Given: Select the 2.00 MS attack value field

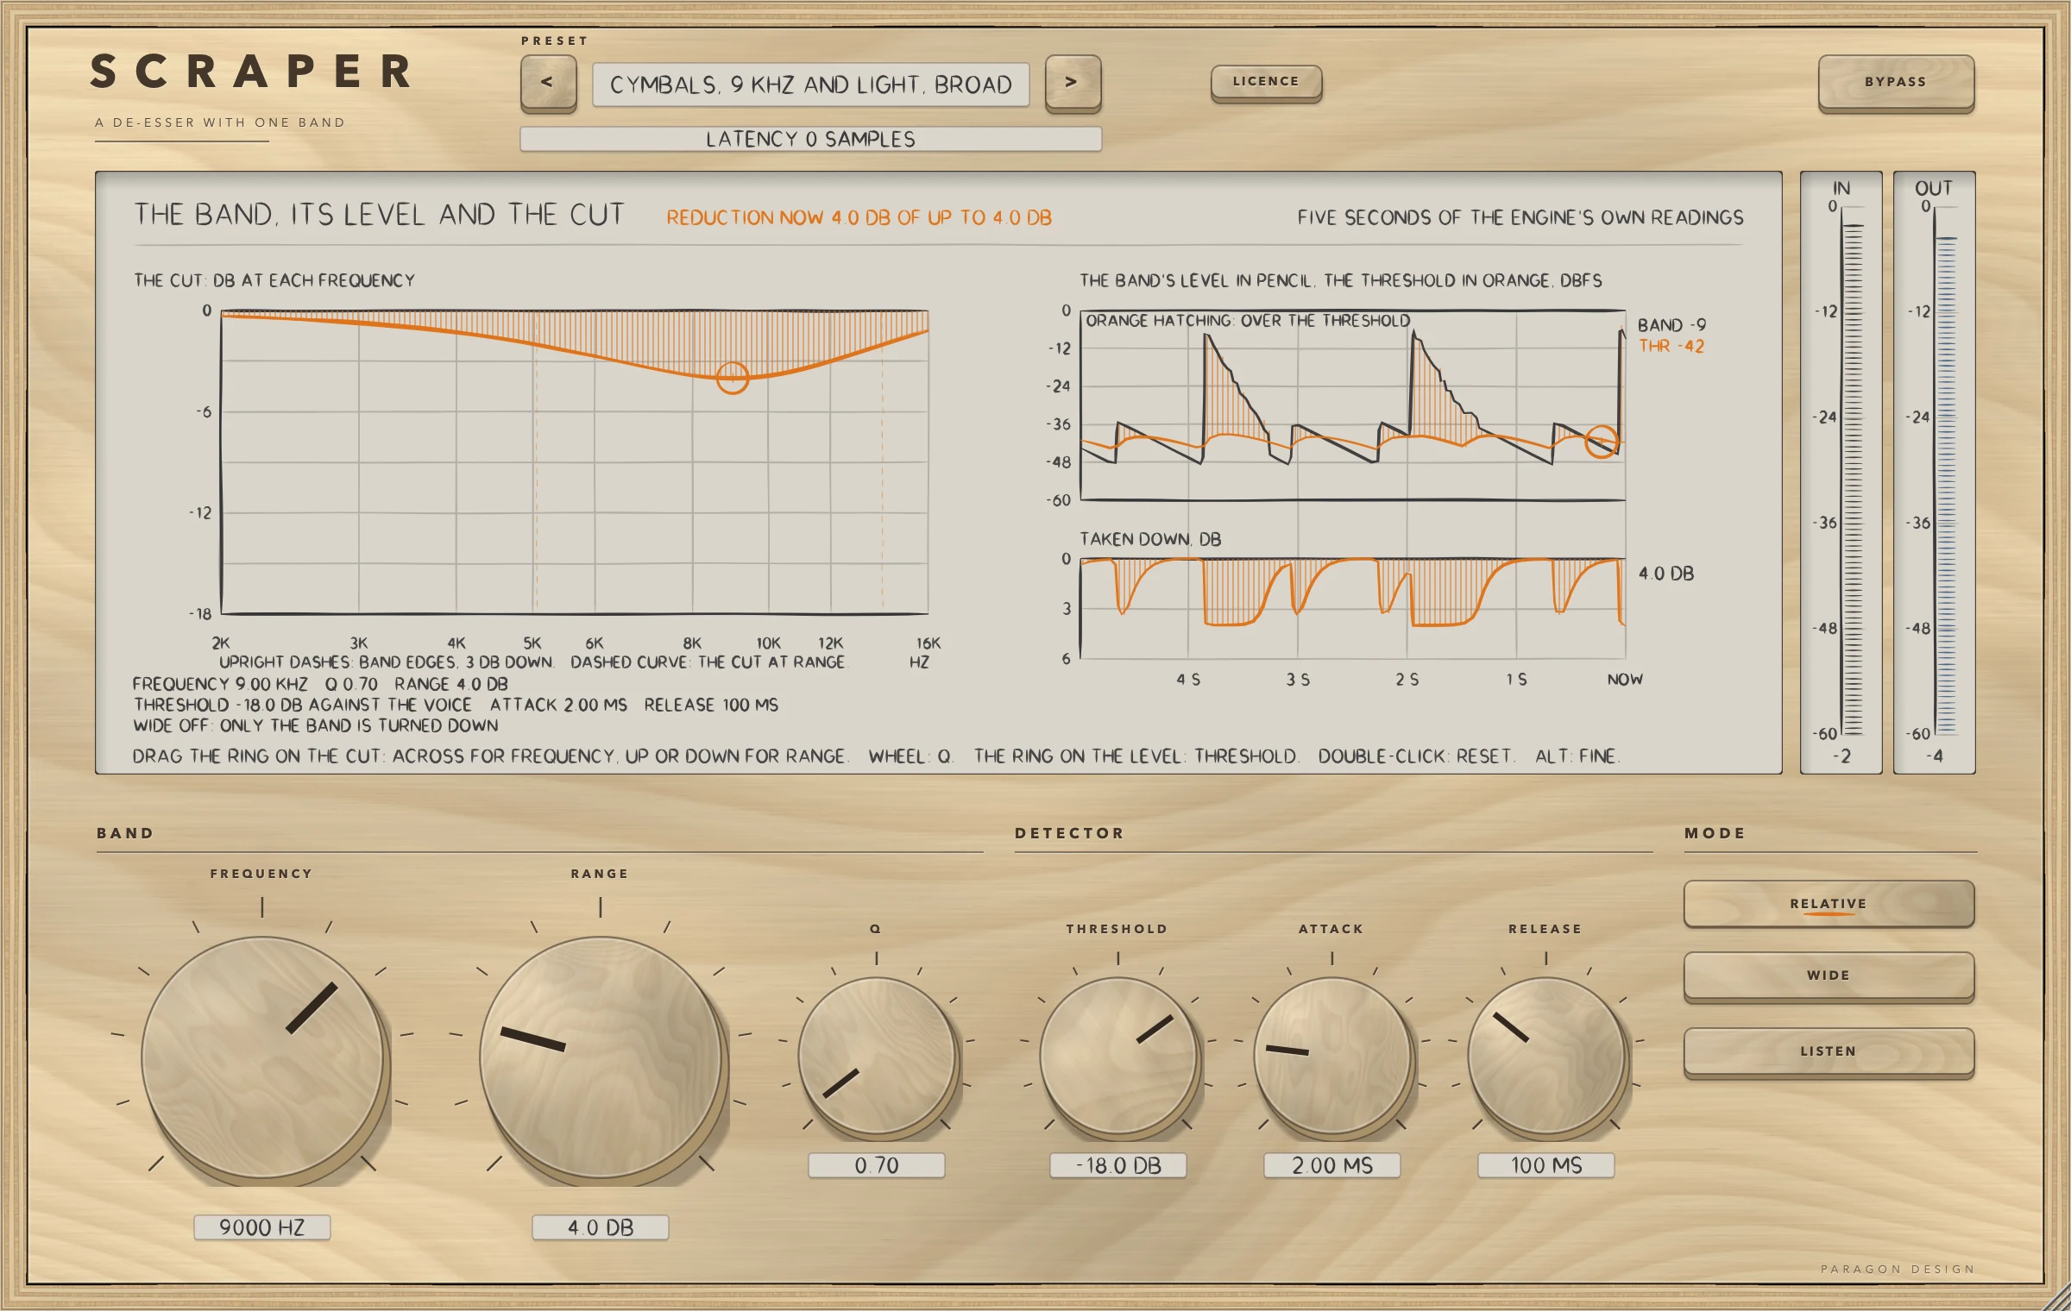Looking at the screenshot, I should [x=1332, y=1165].
